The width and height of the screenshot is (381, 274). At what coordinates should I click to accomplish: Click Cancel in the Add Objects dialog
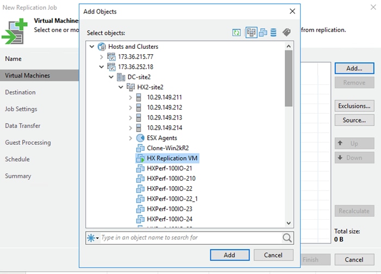point(273,255)
